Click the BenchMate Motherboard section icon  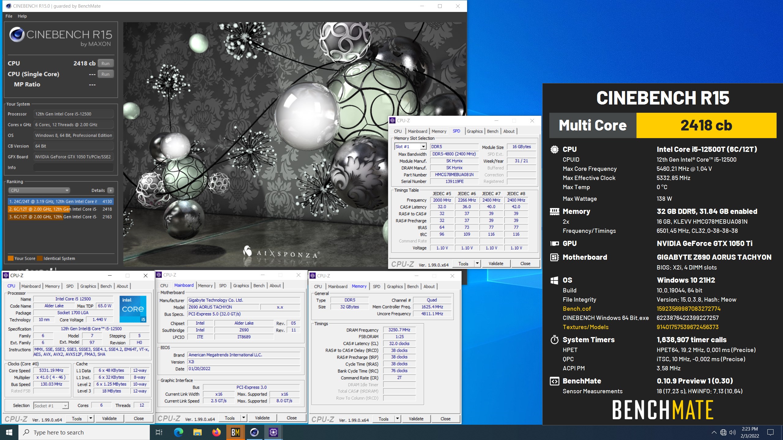click(x=554, y=257)
